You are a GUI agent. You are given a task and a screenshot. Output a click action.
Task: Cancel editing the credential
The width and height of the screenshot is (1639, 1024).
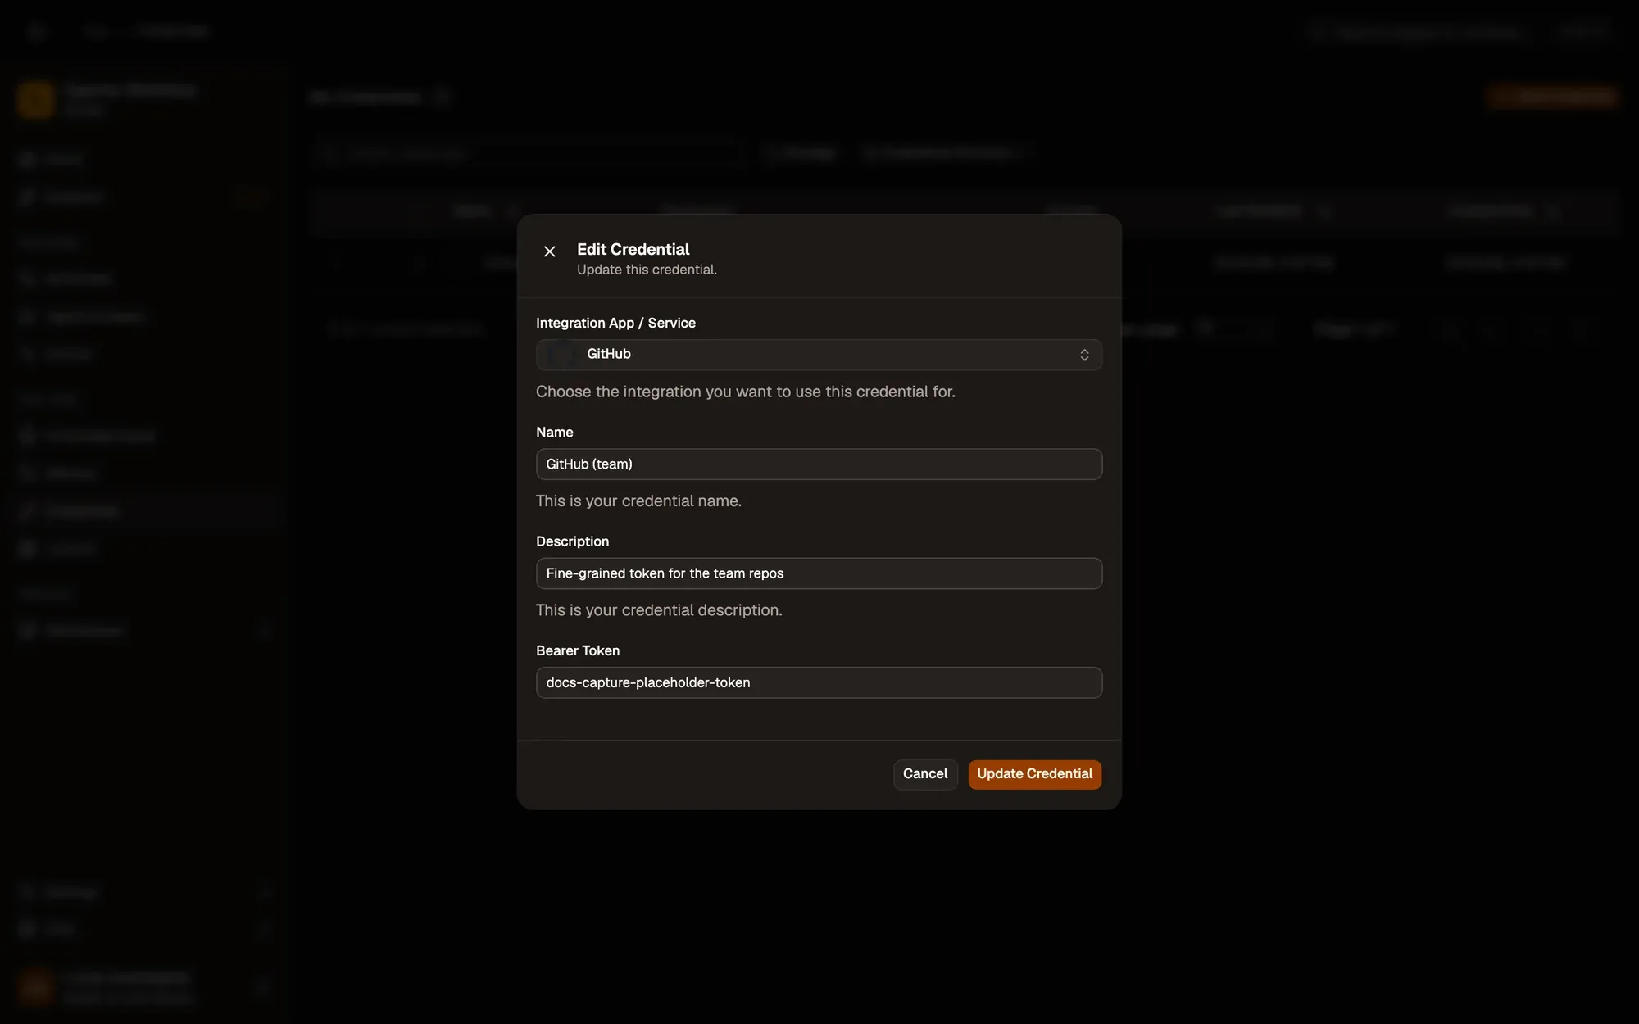tap(925, 774)
